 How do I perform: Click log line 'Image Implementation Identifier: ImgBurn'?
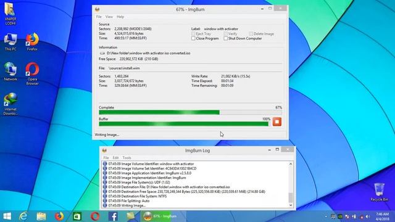click(x=147, y=178)
